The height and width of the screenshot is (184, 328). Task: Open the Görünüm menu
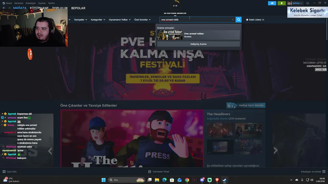coord(19,3)
